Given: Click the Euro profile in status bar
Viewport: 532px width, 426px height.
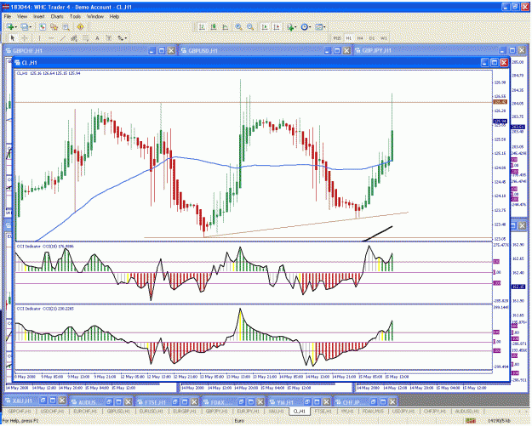Looking at the screenshot, I should pos(239,421).
